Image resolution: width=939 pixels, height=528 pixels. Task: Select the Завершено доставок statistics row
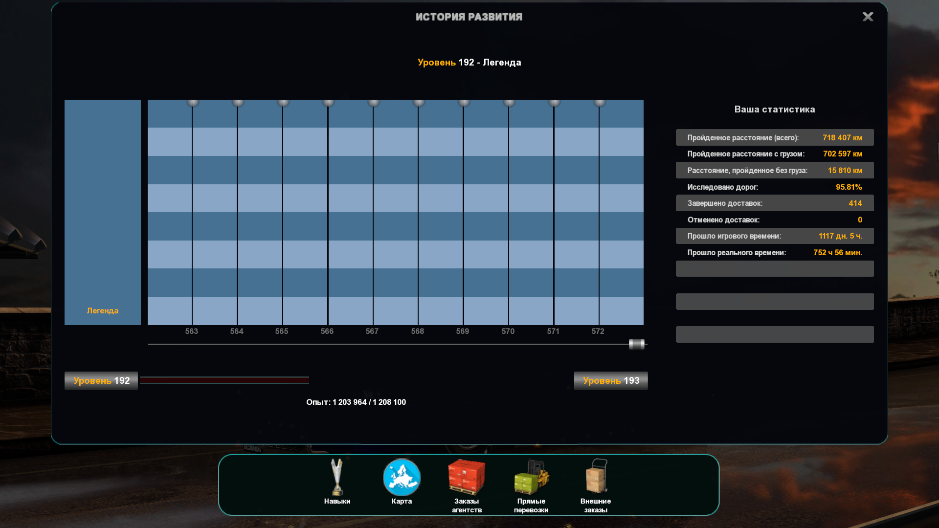[774, 203]
